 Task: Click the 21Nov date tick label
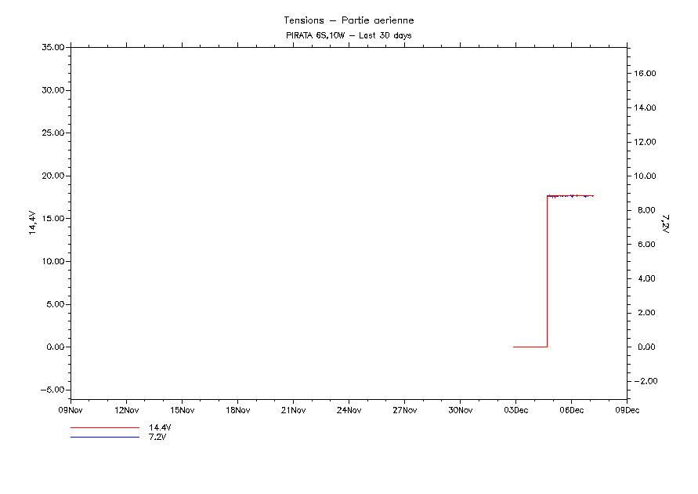pyautogui.click(x=293, y=409)
